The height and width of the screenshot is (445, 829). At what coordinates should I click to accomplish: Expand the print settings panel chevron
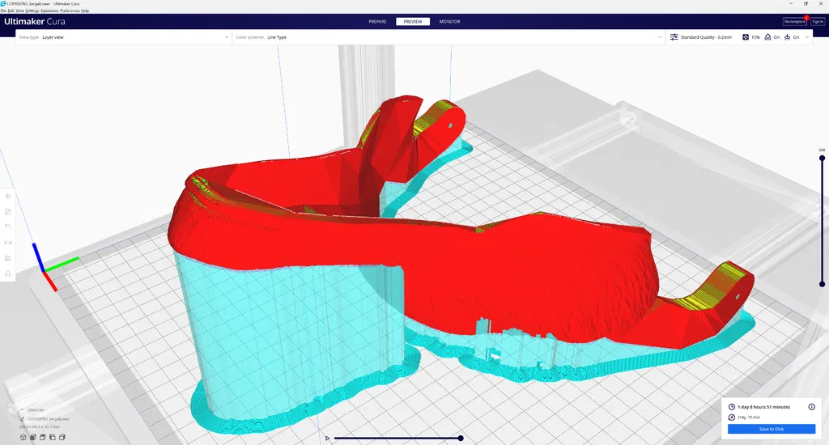click(x=807, y=37)
